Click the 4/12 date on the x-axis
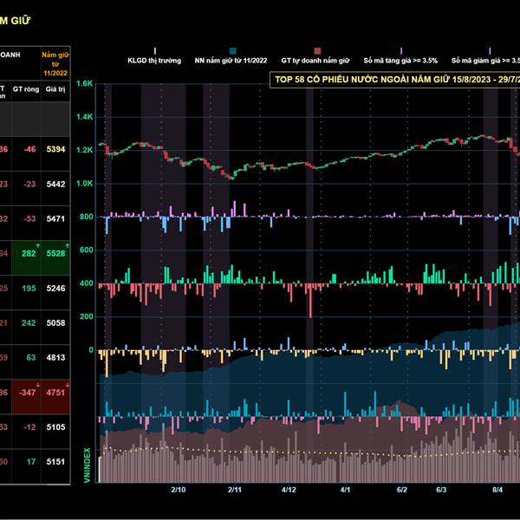This screenshot has height=520, width=520. point(289,490)
